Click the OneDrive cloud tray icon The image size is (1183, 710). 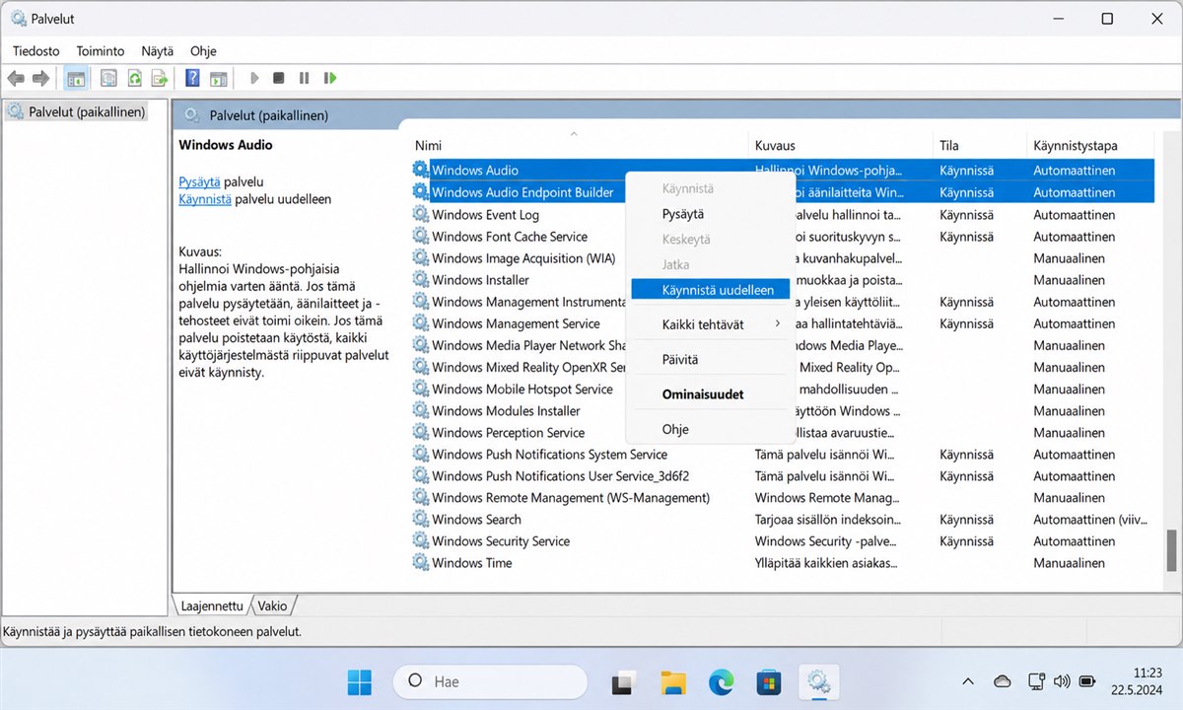coord(1003,681)
